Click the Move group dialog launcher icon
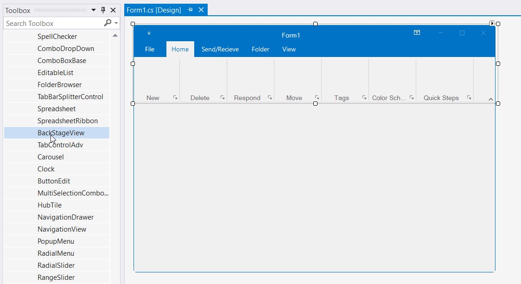Screen dimensions: 521x284 coord(316,98)
